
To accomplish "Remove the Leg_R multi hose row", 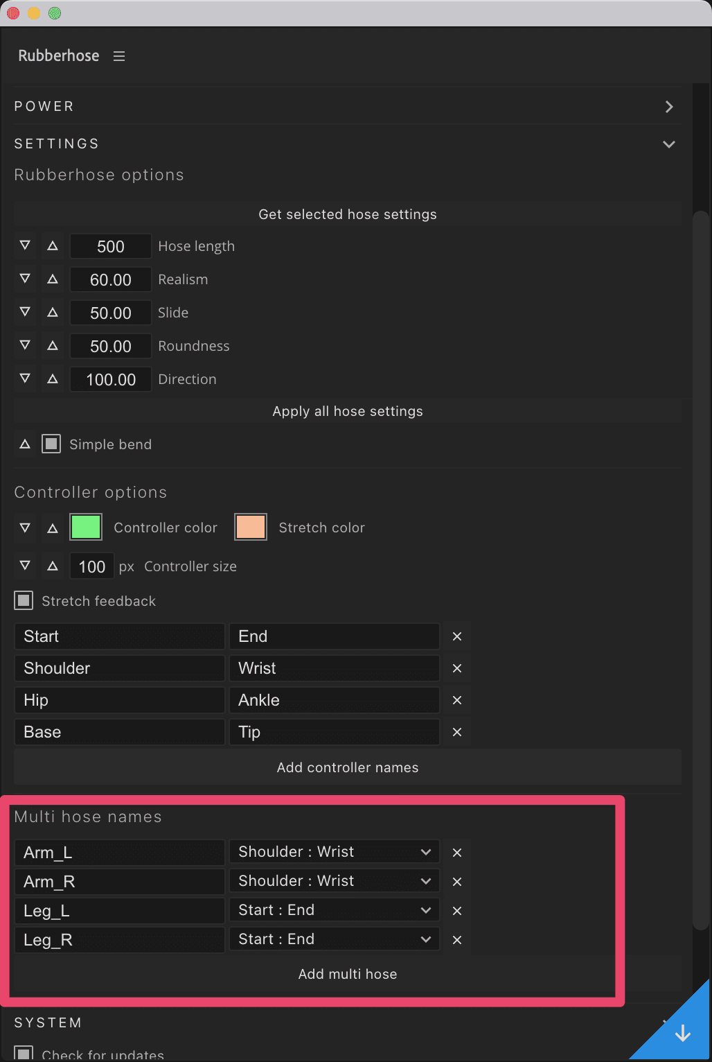I will (457, 940).
